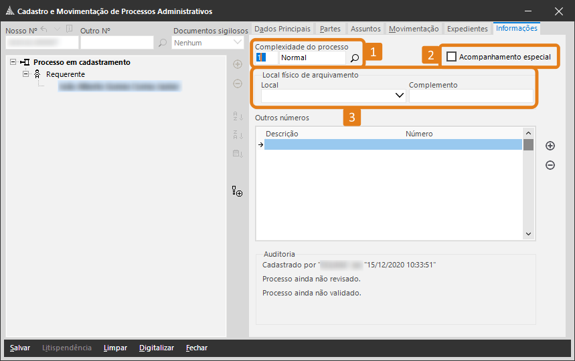Click the Outros números scrollbar down arrow
575x361 pixels.
[528, 234]
